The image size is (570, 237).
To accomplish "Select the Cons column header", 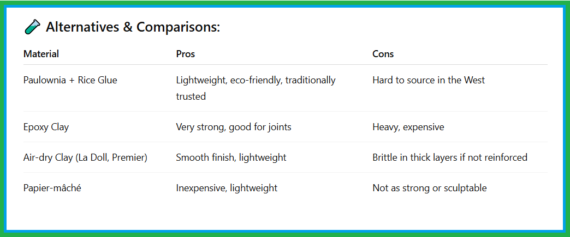I will [383, 54].
